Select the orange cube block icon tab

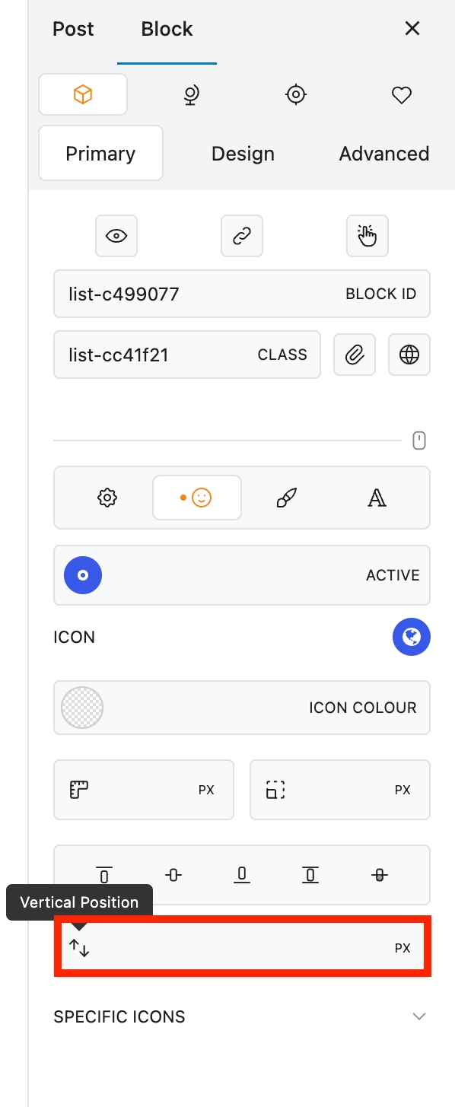82,94
